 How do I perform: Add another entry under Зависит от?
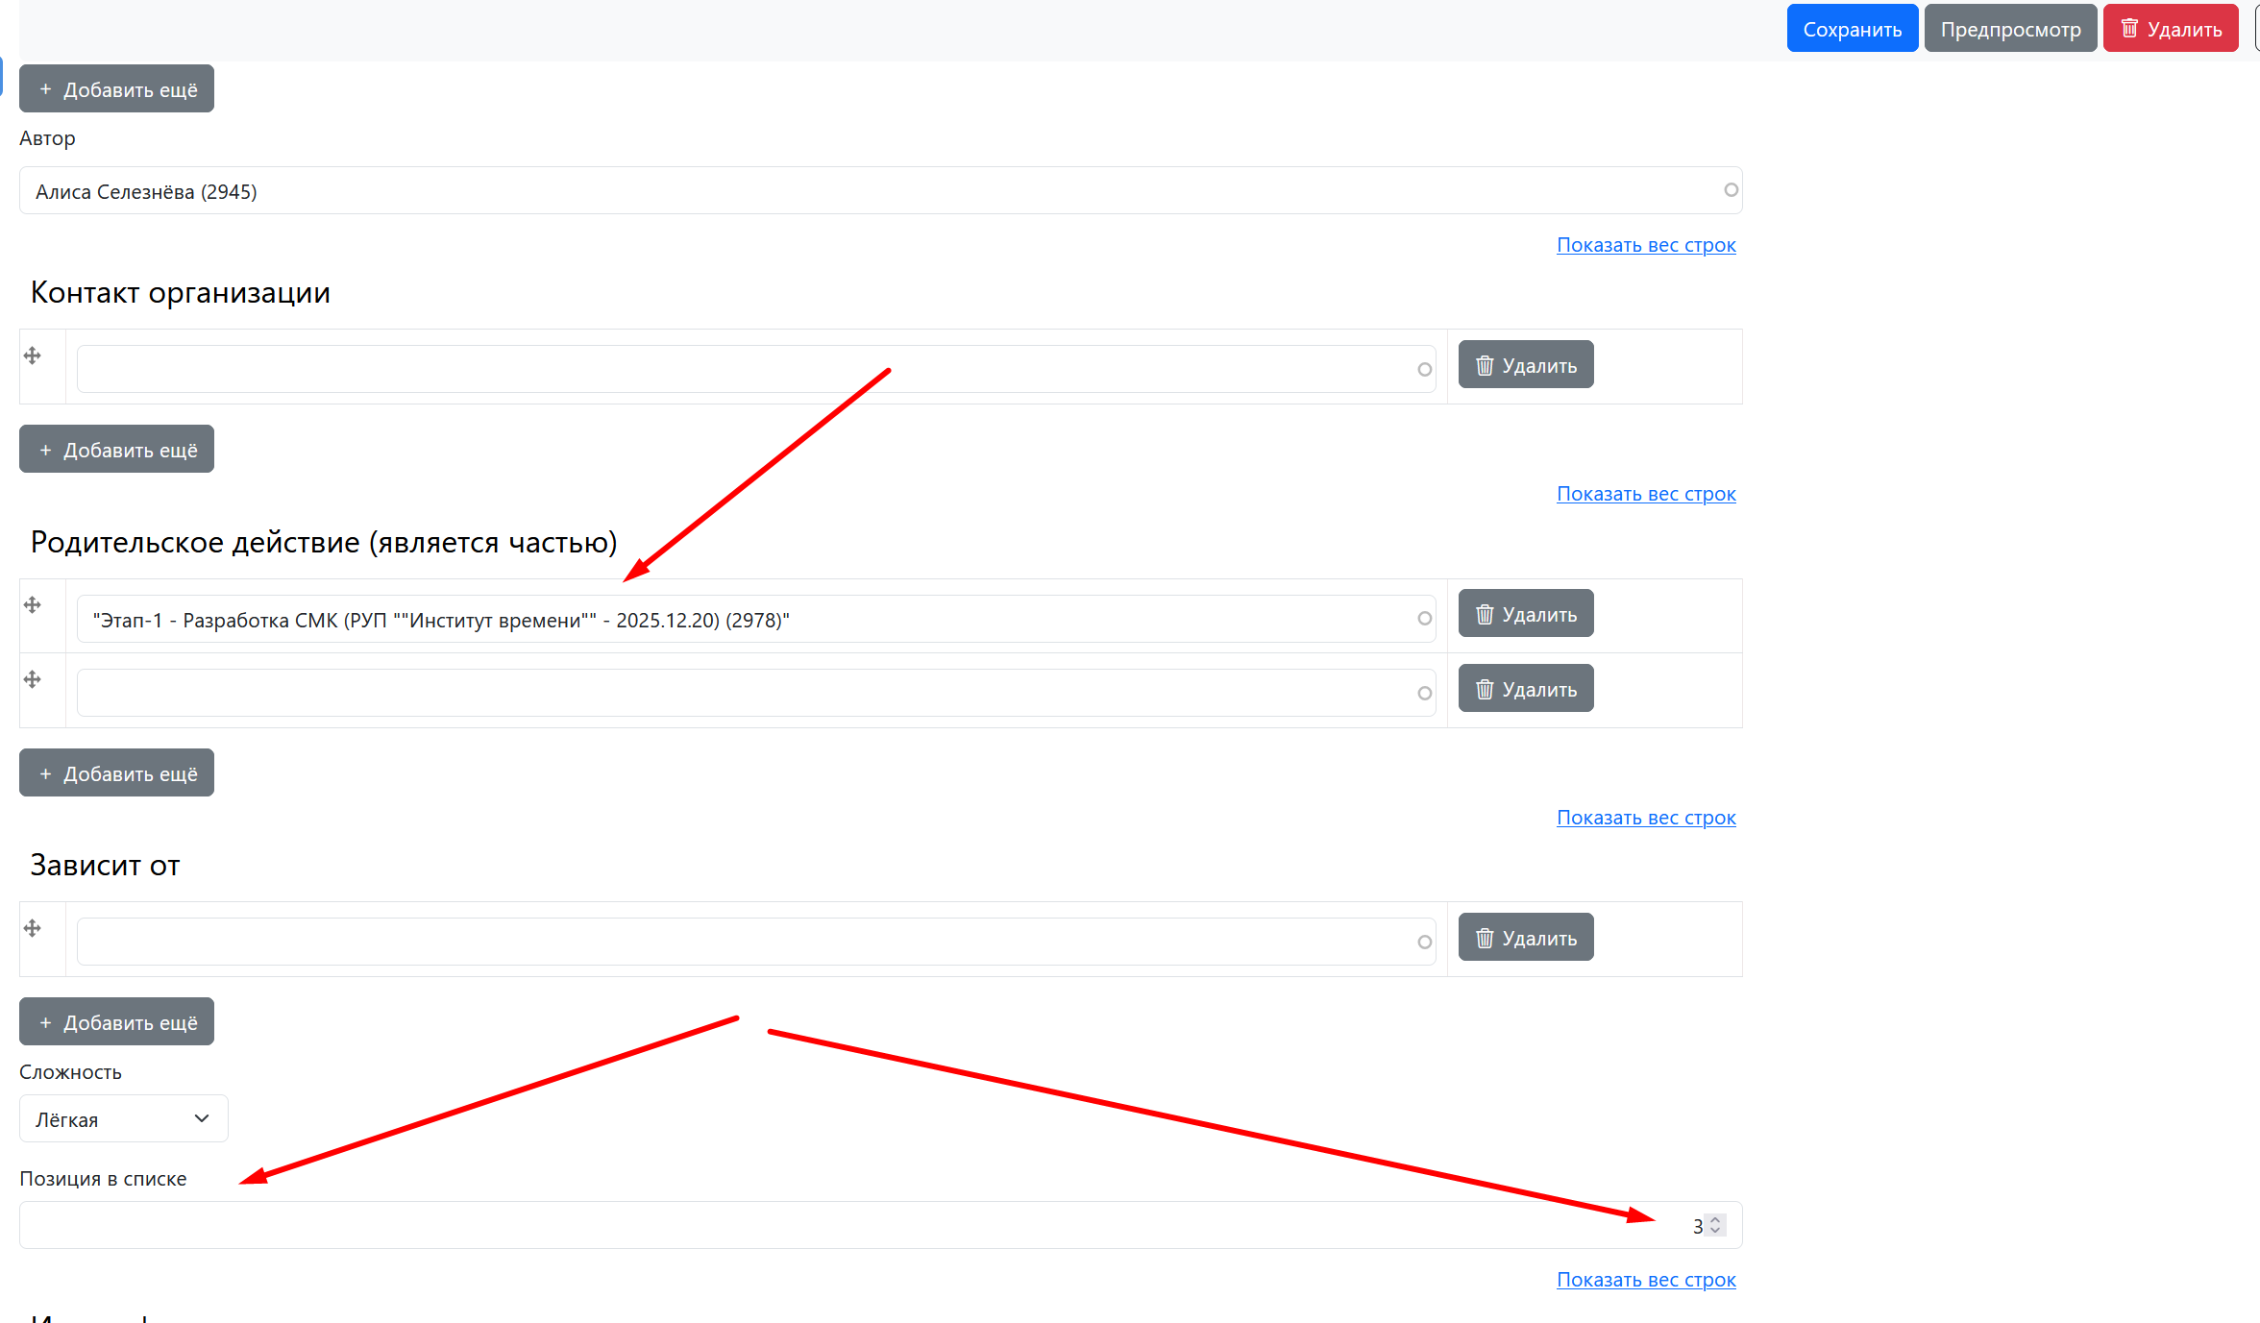pyautogui.click(x=116, y=1022)
